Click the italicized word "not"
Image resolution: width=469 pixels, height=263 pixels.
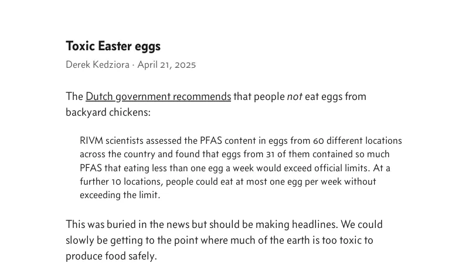click(294, 96)
